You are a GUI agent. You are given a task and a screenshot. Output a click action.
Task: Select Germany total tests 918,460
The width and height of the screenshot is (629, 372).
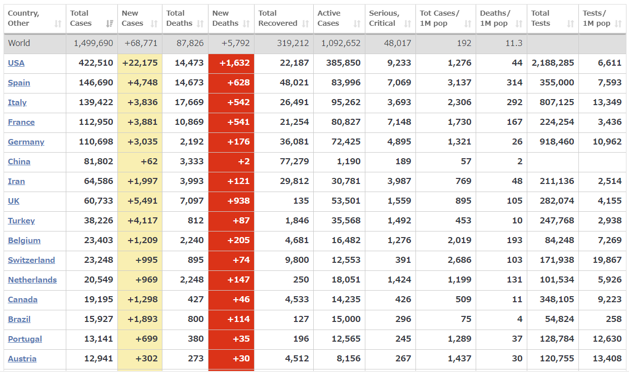click(x=557, y=142)
